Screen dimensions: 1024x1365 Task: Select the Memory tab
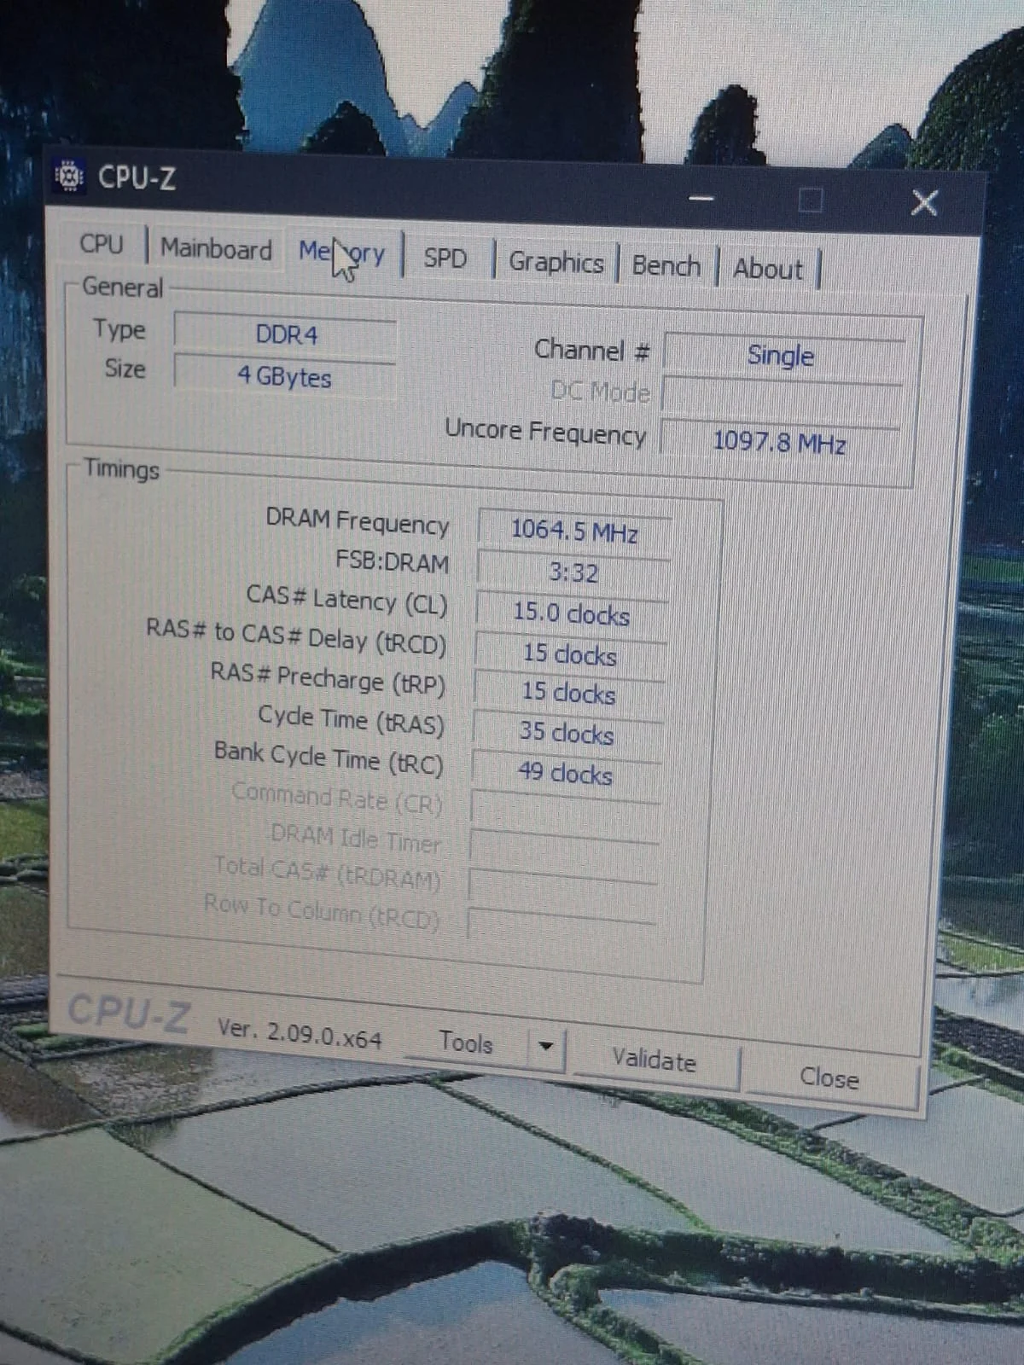pos(342,253)
